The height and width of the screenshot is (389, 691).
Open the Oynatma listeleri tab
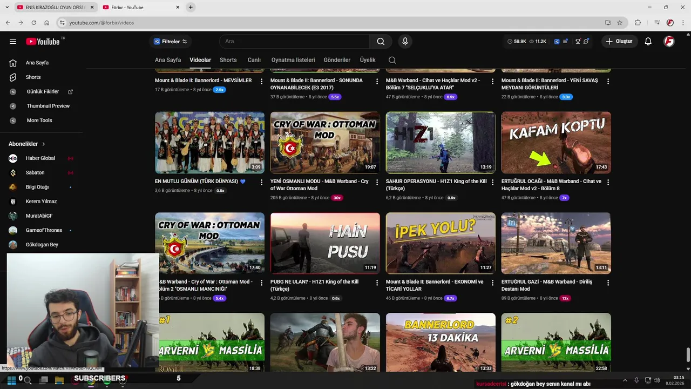(x=293, y=60)
